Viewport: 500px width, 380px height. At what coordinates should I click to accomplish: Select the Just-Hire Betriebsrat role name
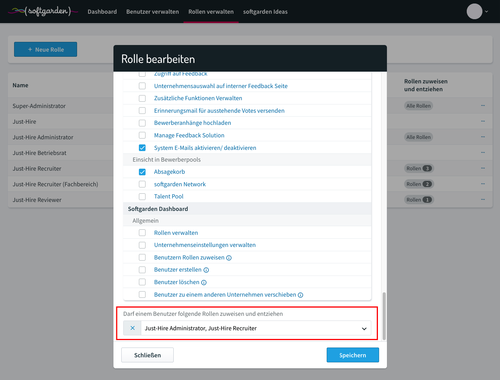(x=40, y=153)
